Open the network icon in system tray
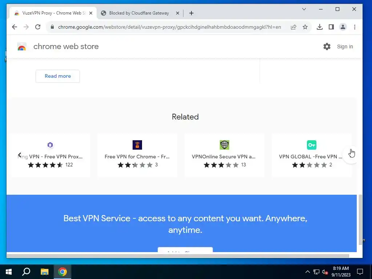This screenshot has width=372, height=279. pyautogui.click(x=316, y=272)
